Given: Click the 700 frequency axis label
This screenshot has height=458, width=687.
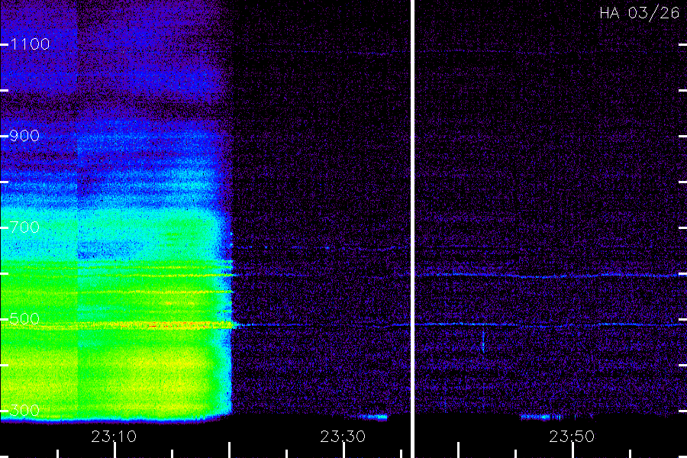Looking at the screenshot, I should point(24,227).
